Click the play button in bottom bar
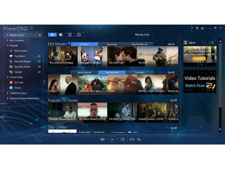The height and width of the screenshot is (169, 225). (112, 139)
